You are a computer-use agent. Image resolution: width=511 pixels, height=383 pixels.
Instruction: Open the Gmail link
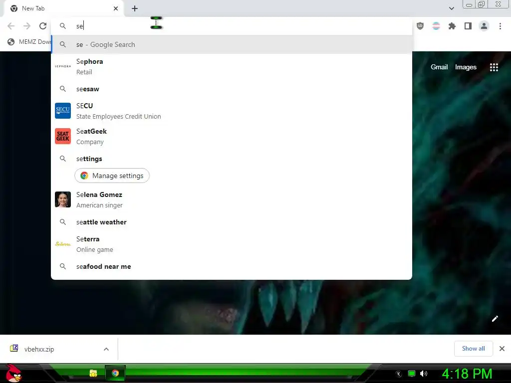pyautogui.click(x=439, y=67)
